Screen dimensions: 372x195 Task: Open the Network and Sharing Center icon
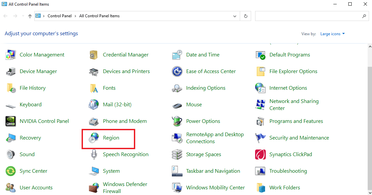[260, 105]
